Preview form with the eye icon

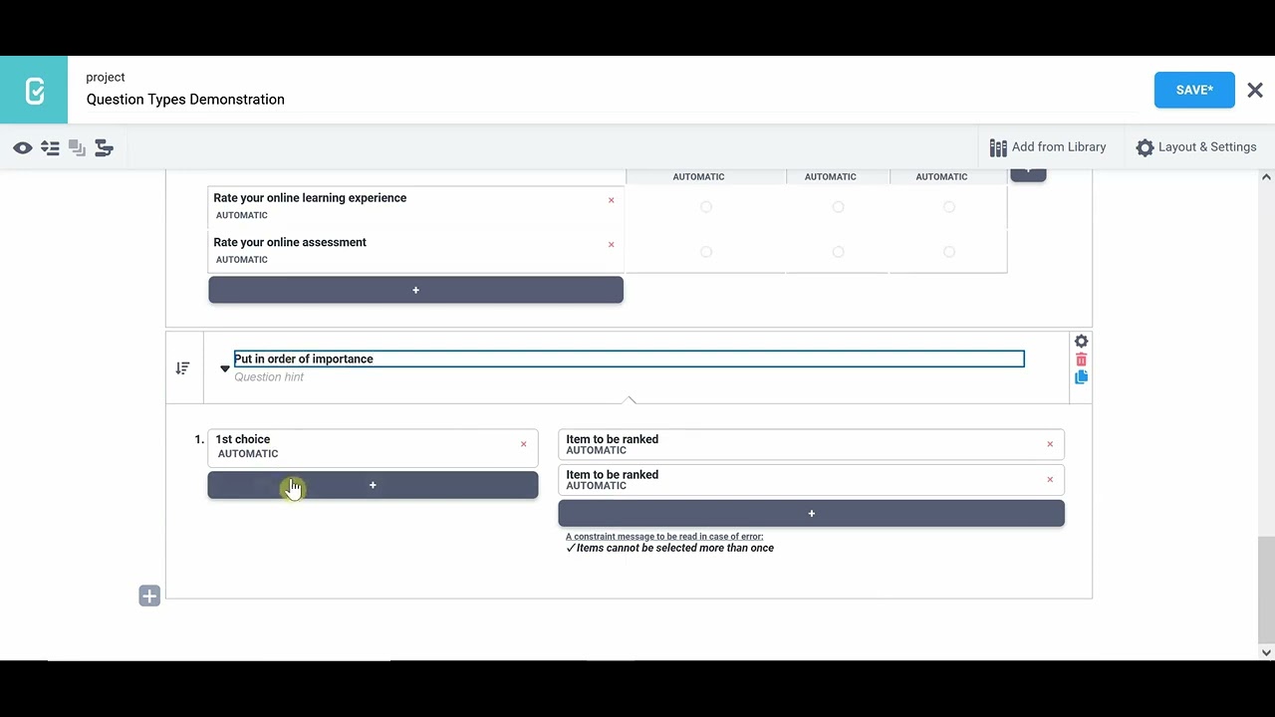click(23, 147)
